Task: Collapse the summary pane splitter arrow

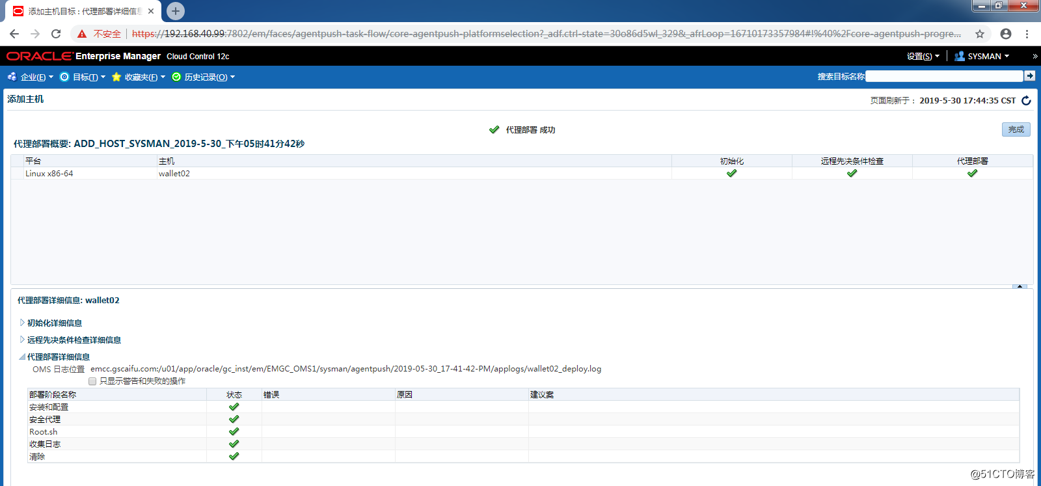Action: (1020, 286)
